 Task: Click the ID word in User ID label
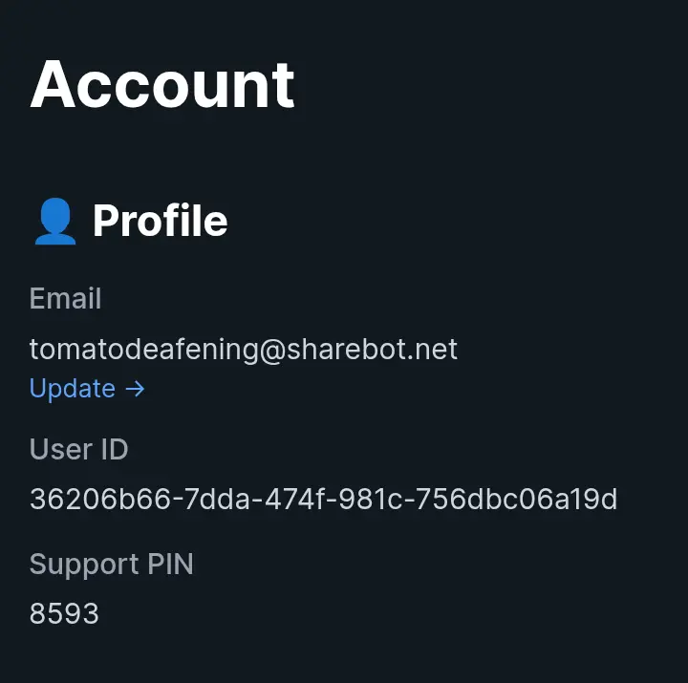pyautogui.click(x=114, y=449)
